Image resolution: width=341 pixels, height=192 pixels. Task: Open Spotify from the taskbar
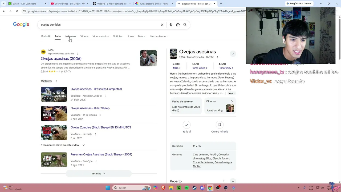pos(187,188)
